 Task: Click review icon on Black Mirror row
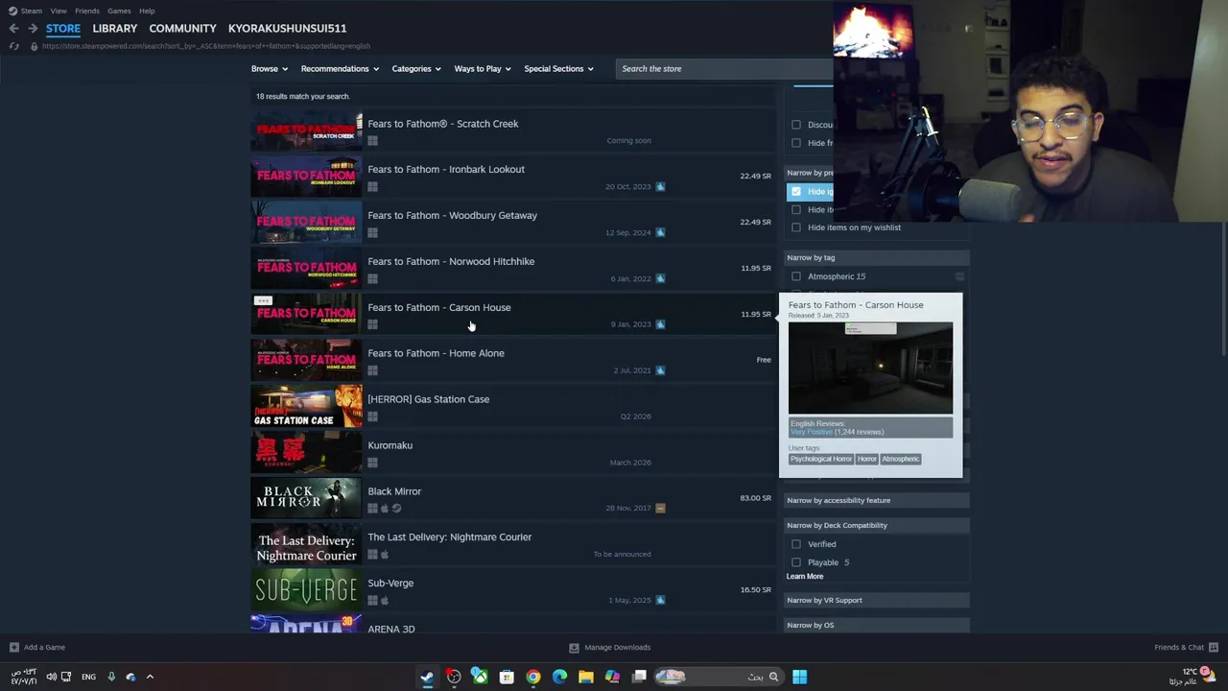click(660, 508)
